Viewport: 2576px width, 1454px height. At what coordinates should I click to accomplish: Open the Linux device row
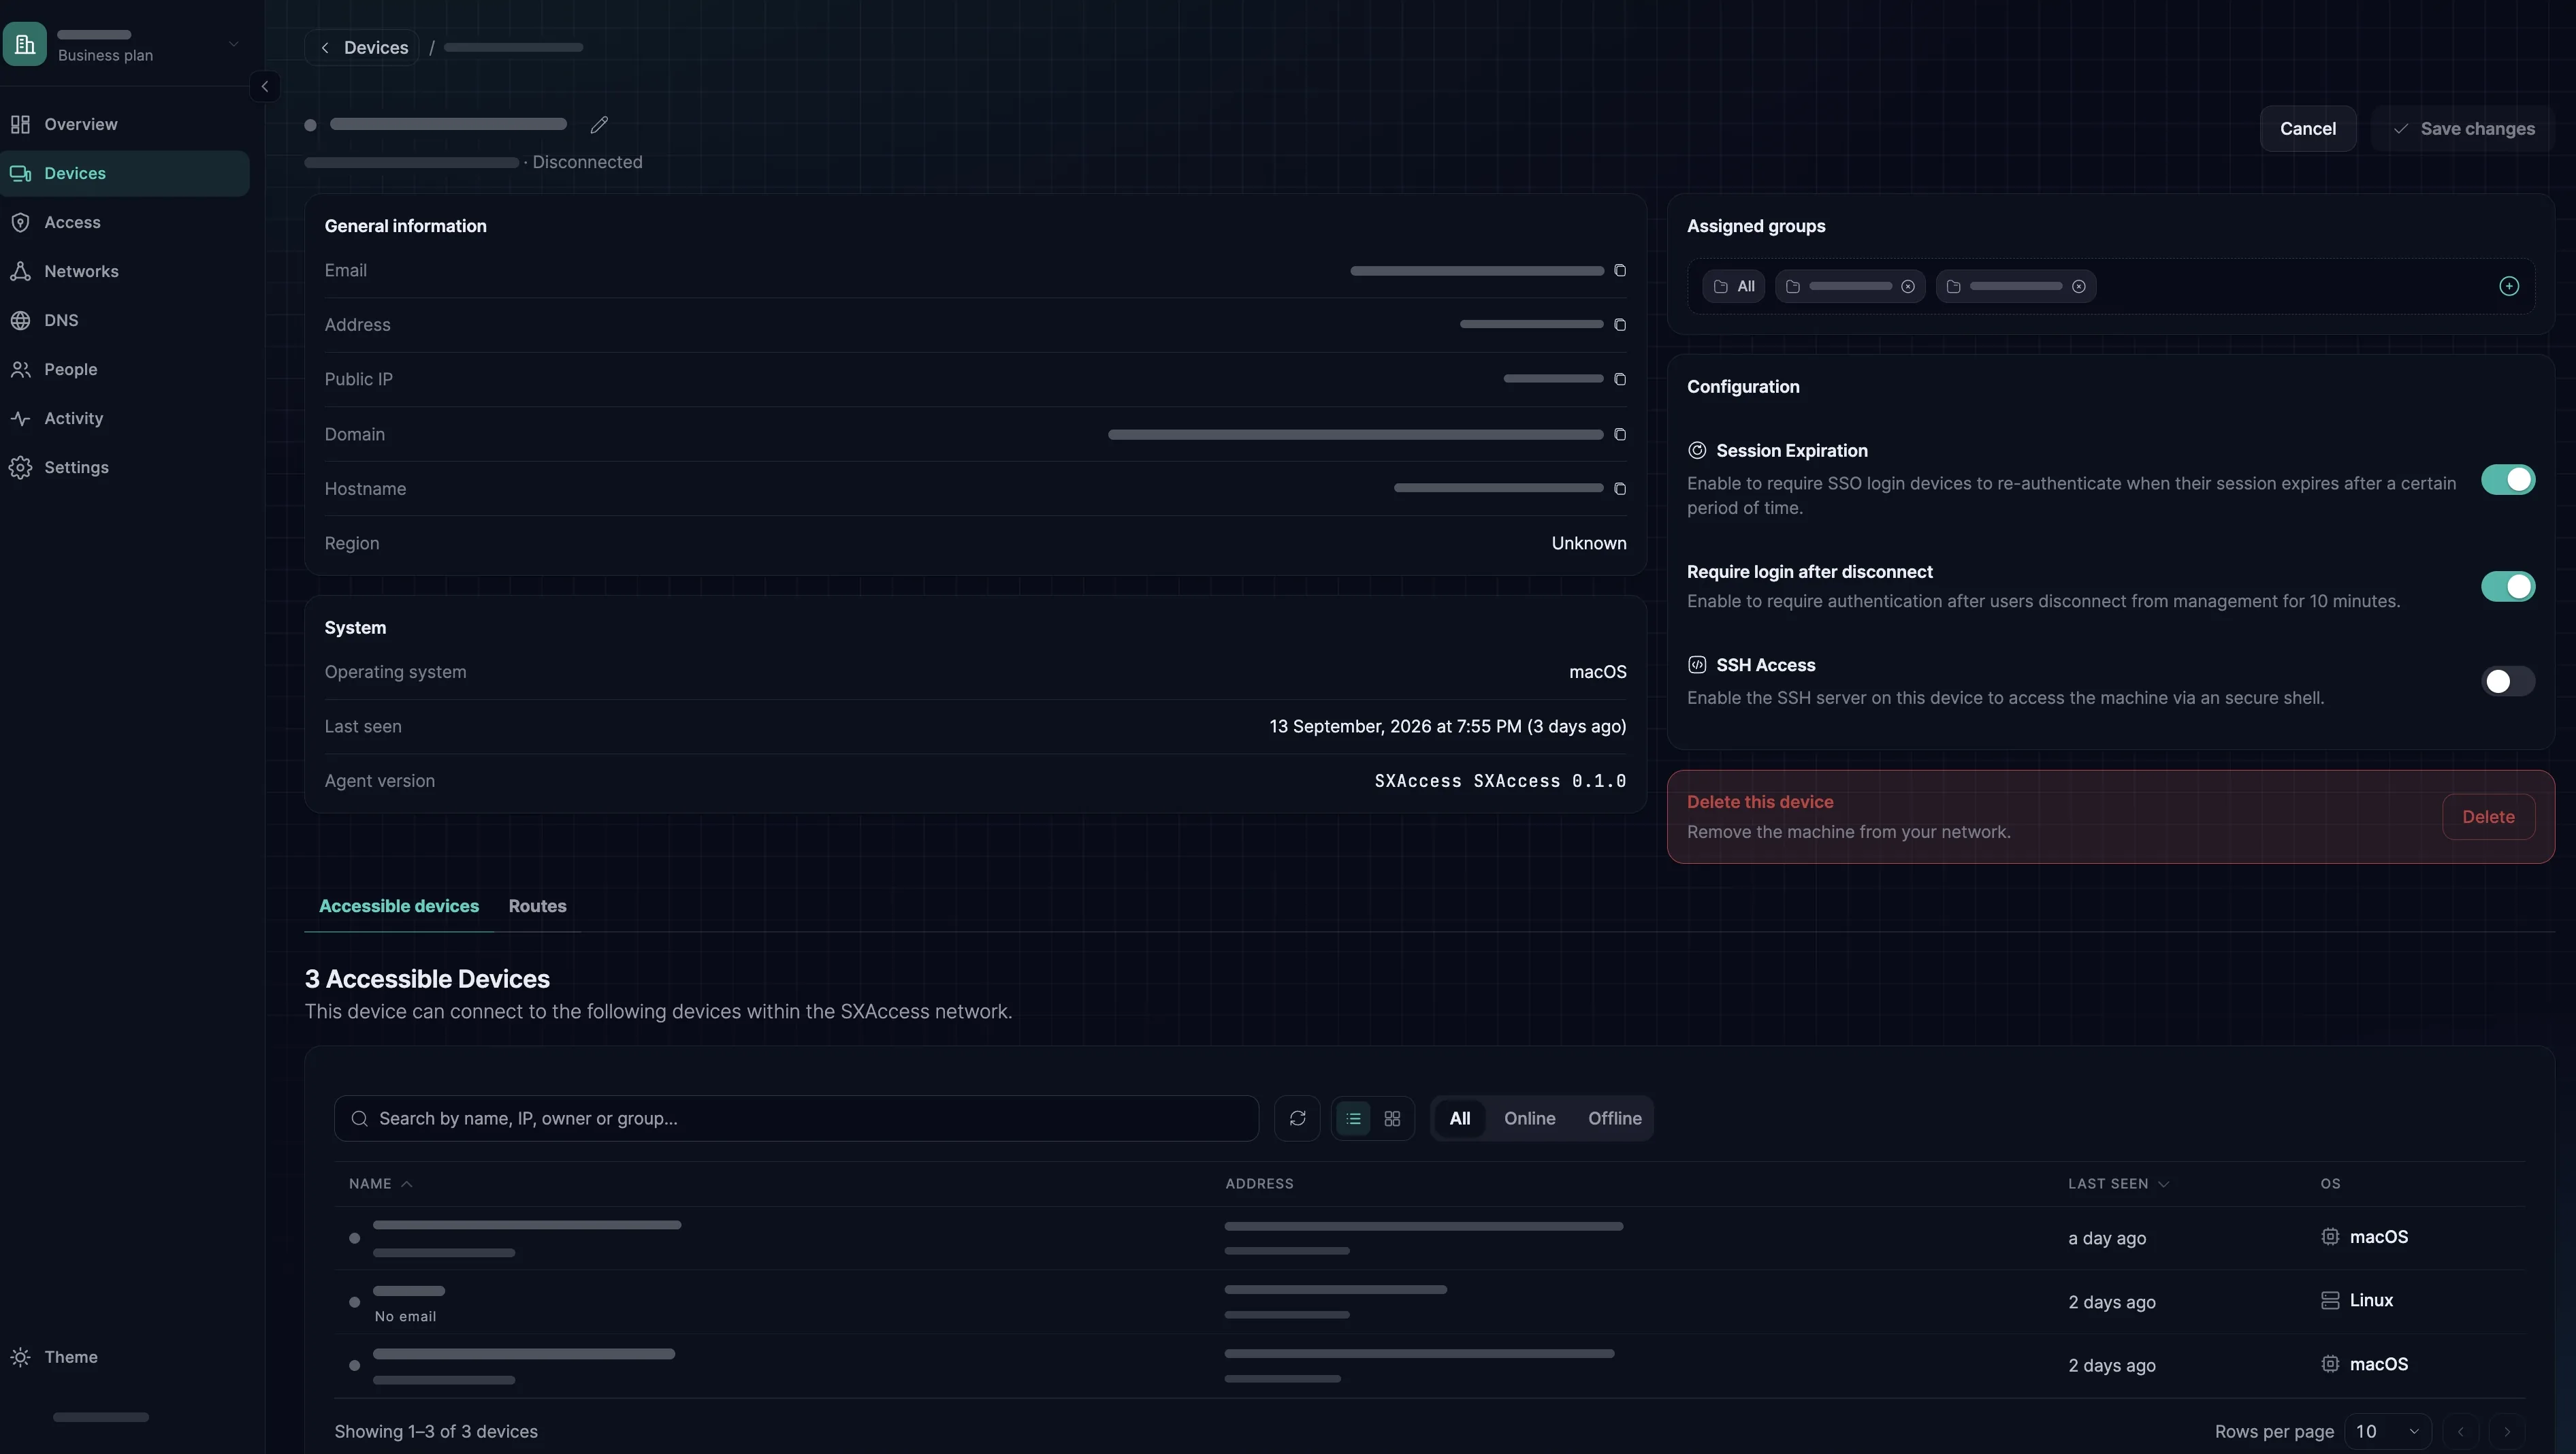point(1430,1302)
